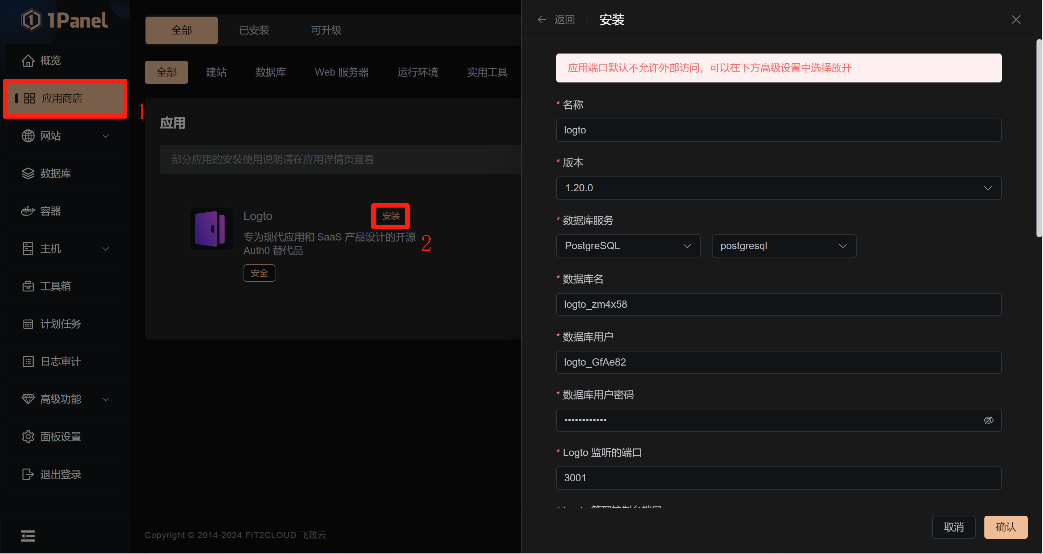
Task: Open the 容器 containers docker icon
Action: click(28, 211)
